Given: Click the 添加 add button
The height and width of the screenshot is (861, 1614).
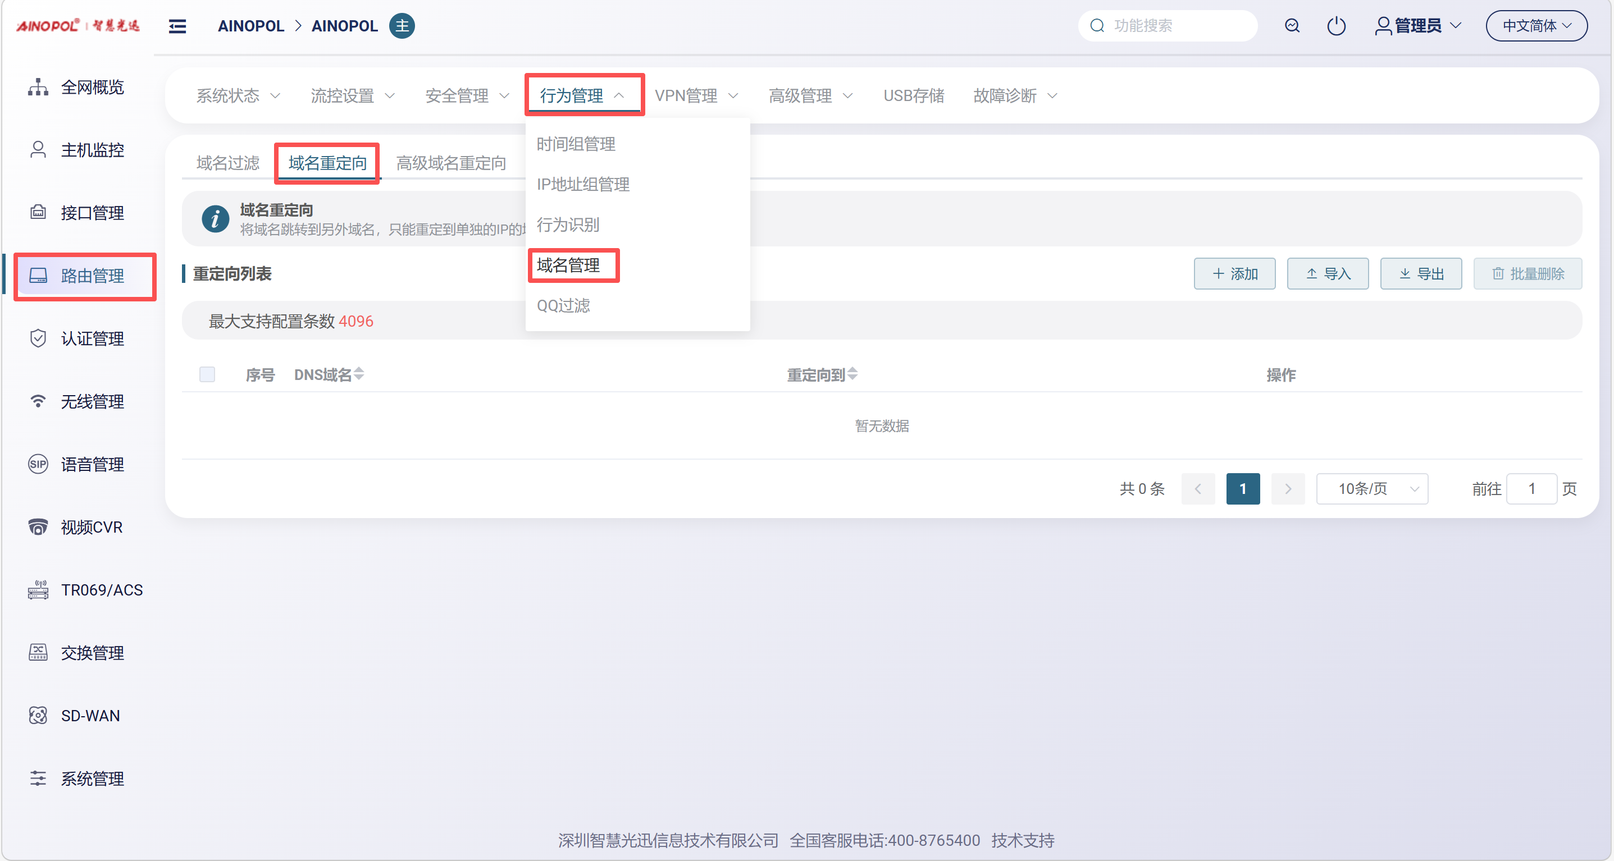Looking at the screenshot, I should click(1234, 274).
